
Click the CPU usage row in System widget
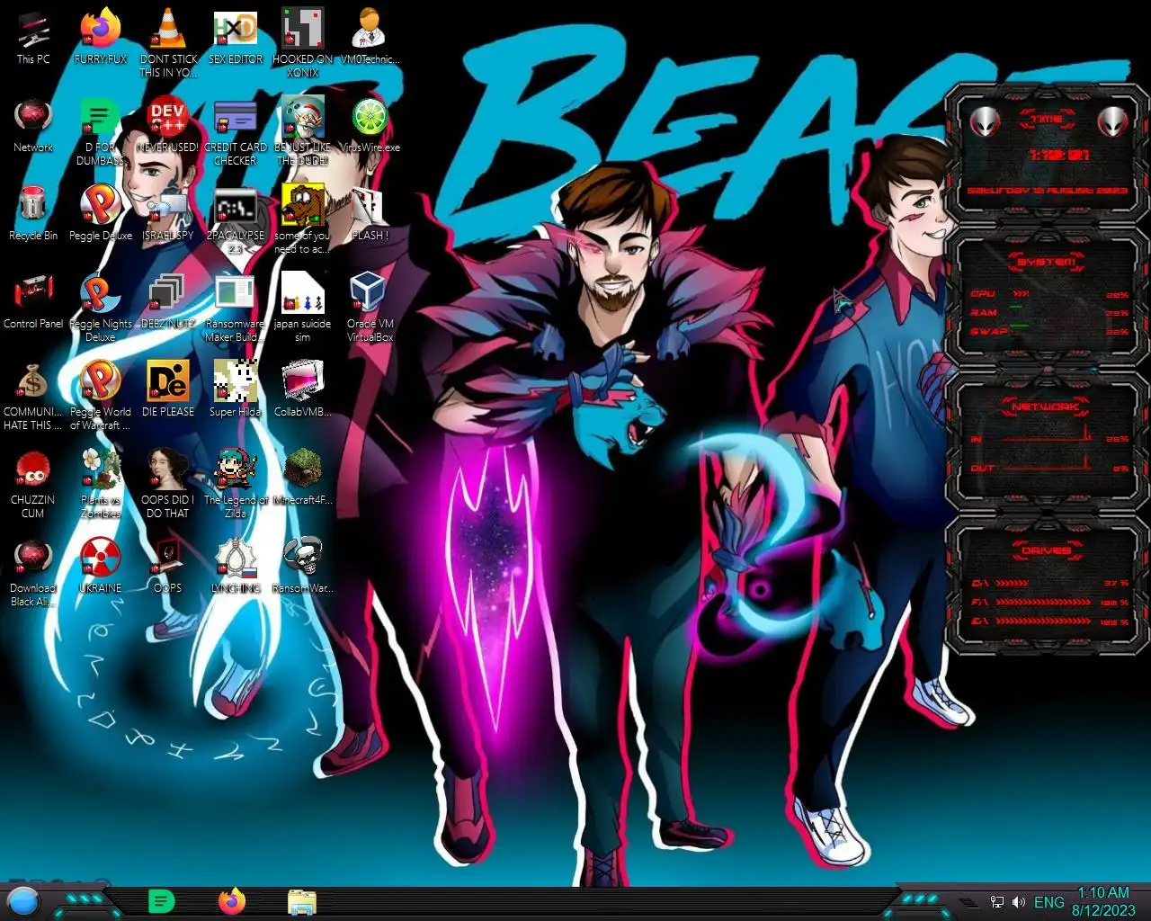click(x=1048, y=294)
